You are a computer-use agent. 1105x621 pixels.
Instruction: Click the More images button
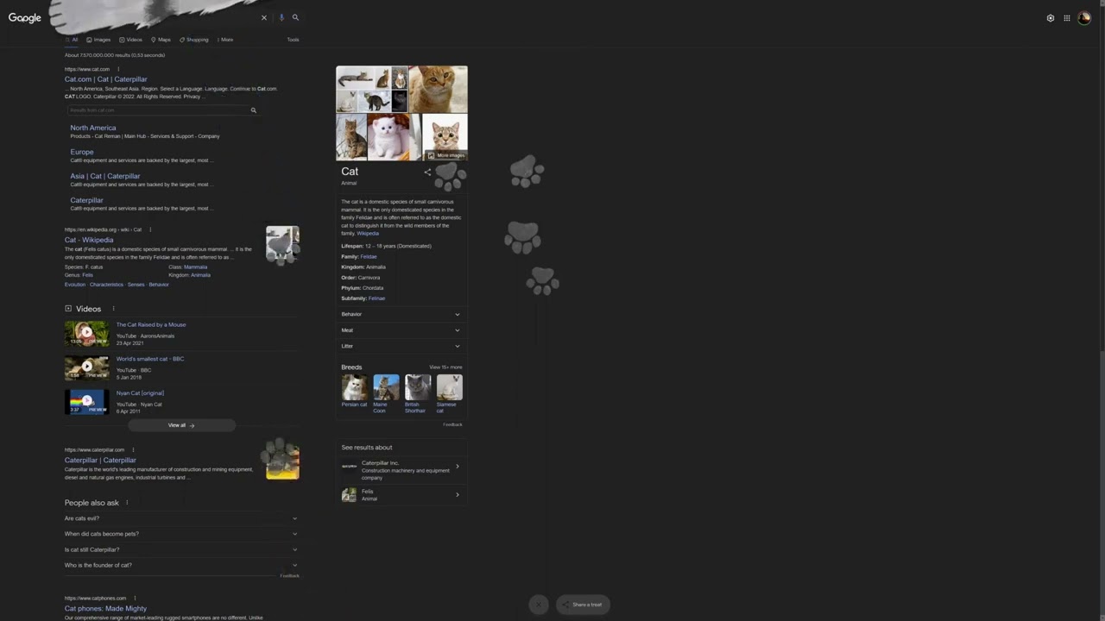[x=446, y=155]
